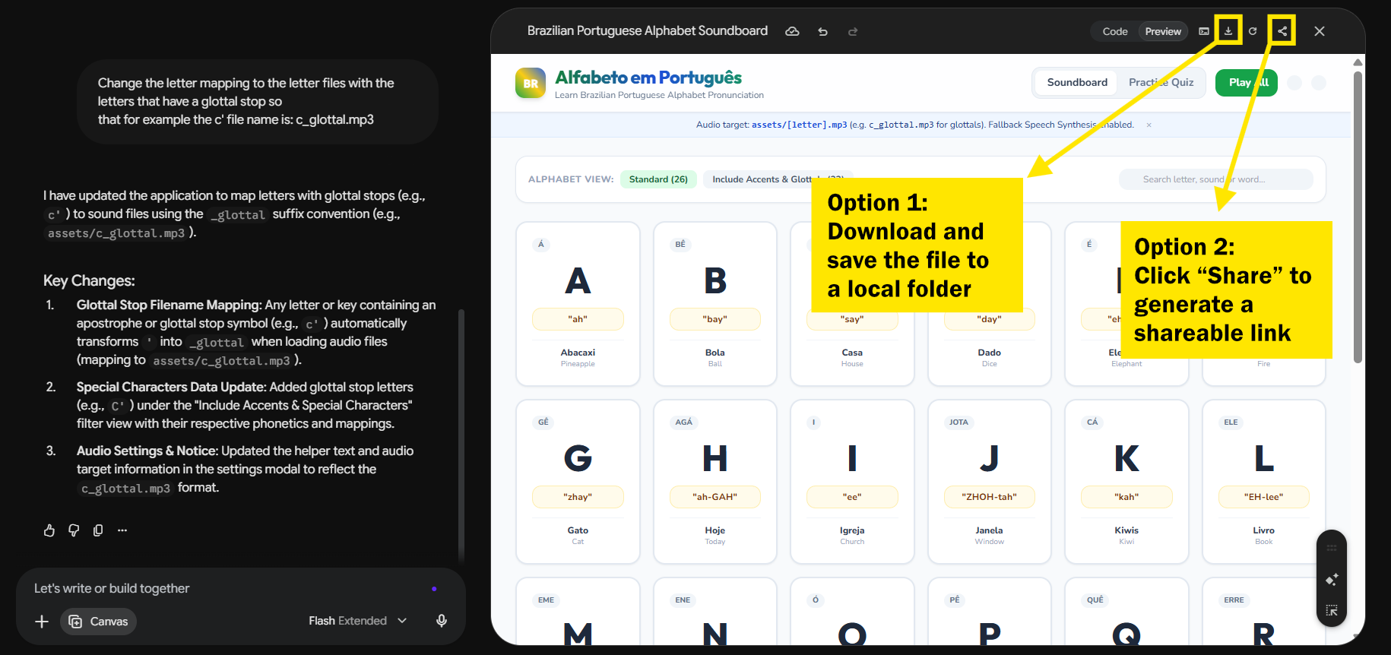Click the preview vertical scrollbar thumb
The width and height of the screenshot is (1391, 655).
(1358, 217)
